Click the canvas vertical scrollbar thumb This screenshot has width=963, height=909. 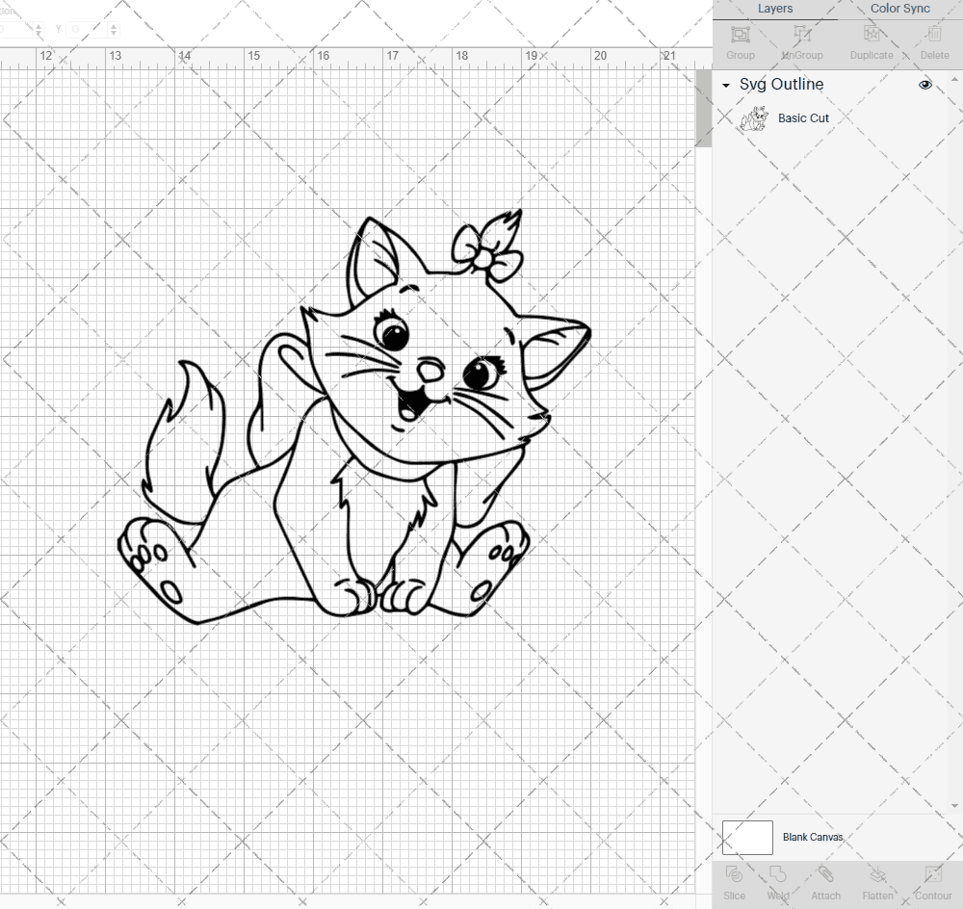tap(703, 108)
